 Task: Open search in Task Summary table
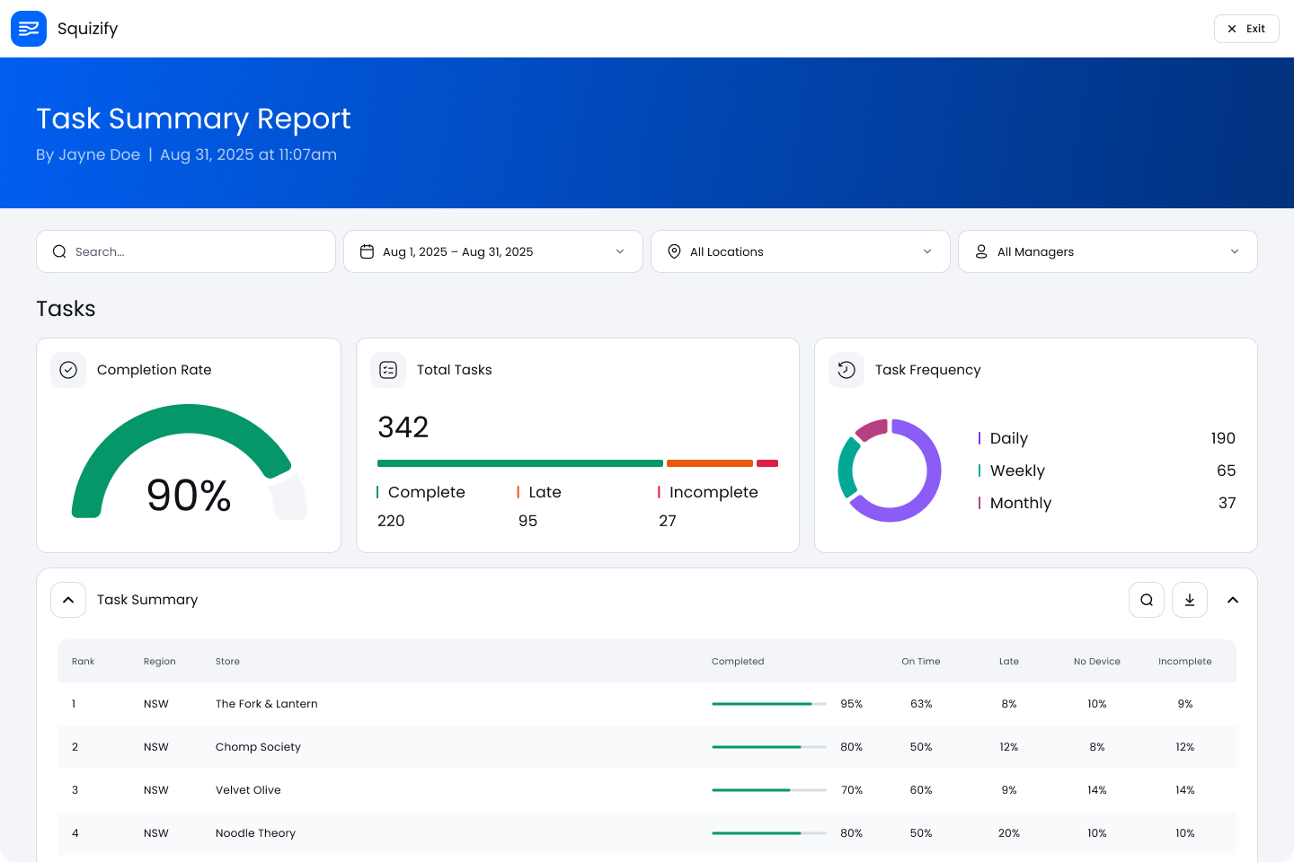click(1147, 600)
